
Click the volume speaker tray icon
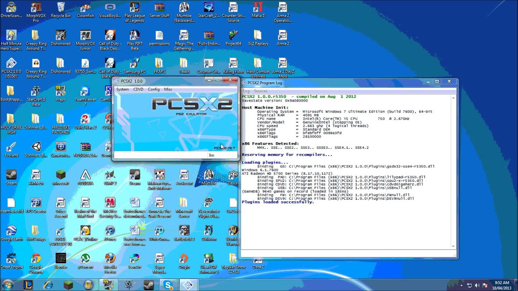(x=477, y=285)
